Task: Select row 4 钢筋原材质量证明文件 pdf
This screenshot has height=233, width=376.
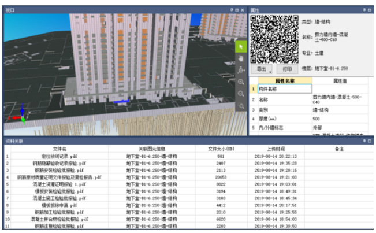Action: [59, 177]
